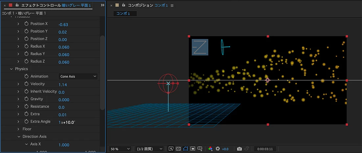Screen dimensions: 362x153
Task: Click the Z axis view cube
Action: click(x=200, y=47)
